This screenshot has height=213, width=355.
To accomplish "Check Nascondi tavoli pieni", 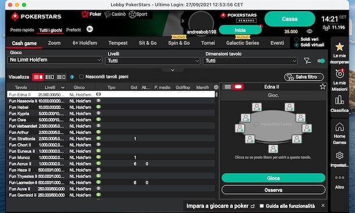I will (81, 77).
